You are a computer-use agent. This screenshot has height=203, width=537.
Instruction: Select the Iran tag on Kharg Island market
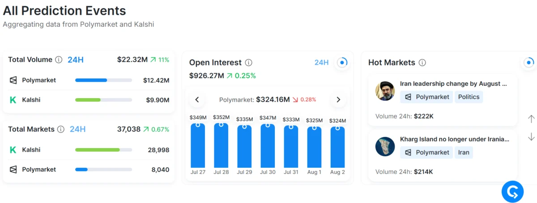point(464,152)
